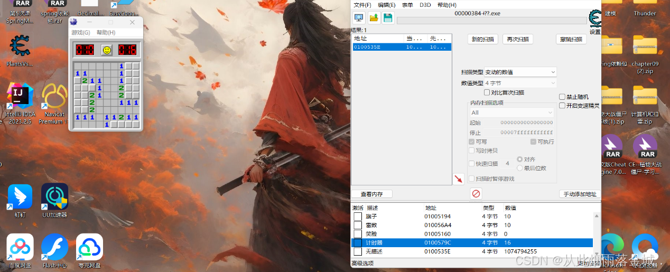Open Cheat Engine settings logo icon
Viewport: 670px width, 272px height.
tap(595, 18)
